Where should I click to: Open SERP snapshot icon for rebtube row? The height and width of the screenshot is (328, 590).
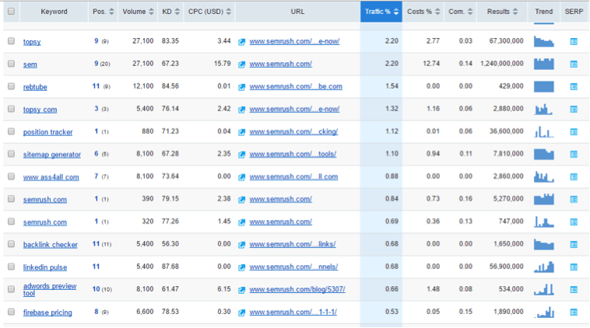point(574,86)
